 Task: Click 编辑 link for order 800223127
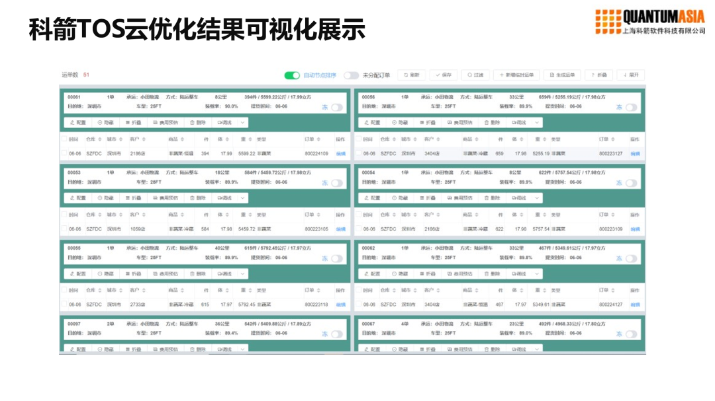pos(636,153)
